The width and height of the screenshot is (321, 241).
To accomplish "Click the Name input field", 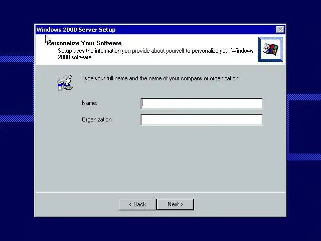I will coord(202,104).
